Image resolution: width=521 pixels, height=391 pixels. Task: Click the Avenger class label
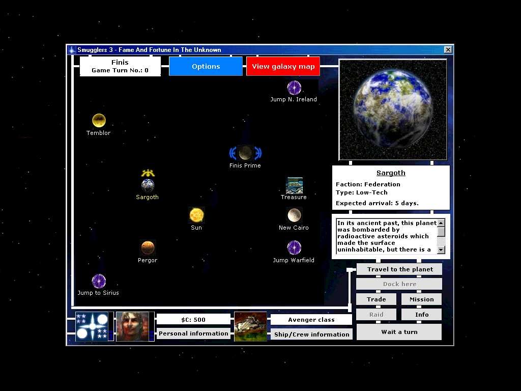pos(311,320)
